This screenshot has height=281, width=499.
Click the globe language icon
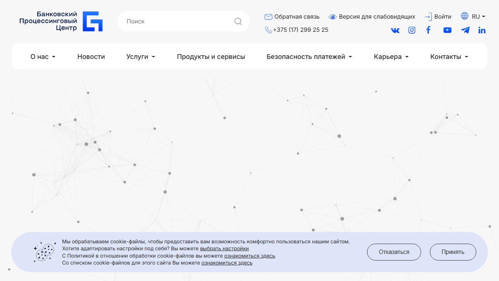[x=465, y=16]
